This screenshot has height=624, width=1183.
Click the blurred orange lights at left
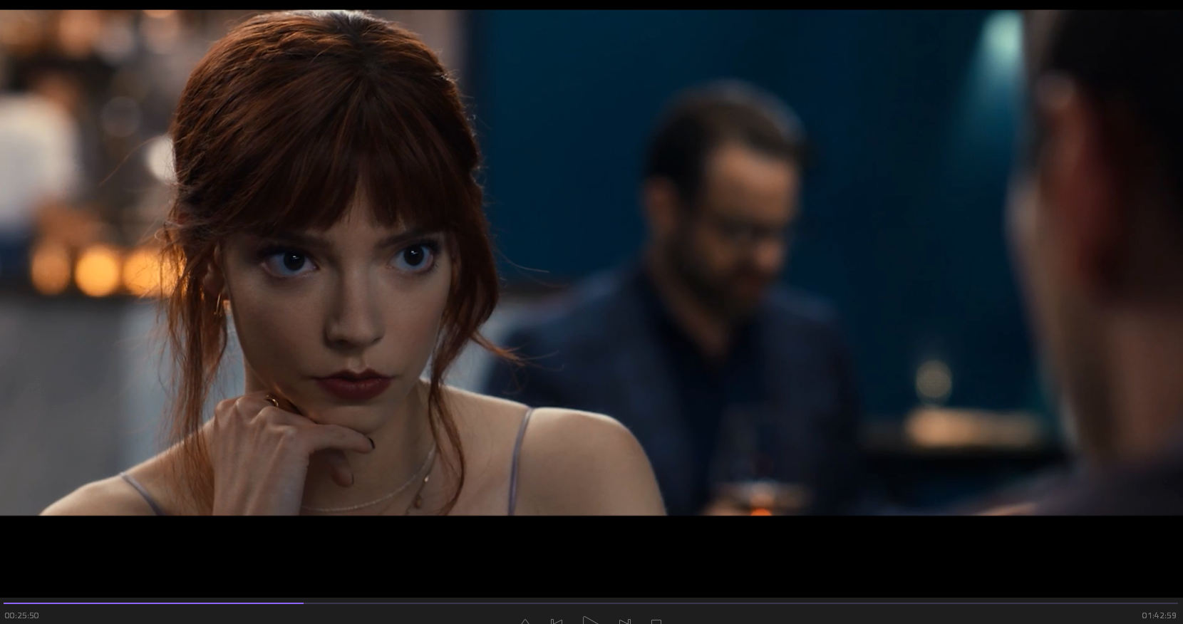(96, 271)
